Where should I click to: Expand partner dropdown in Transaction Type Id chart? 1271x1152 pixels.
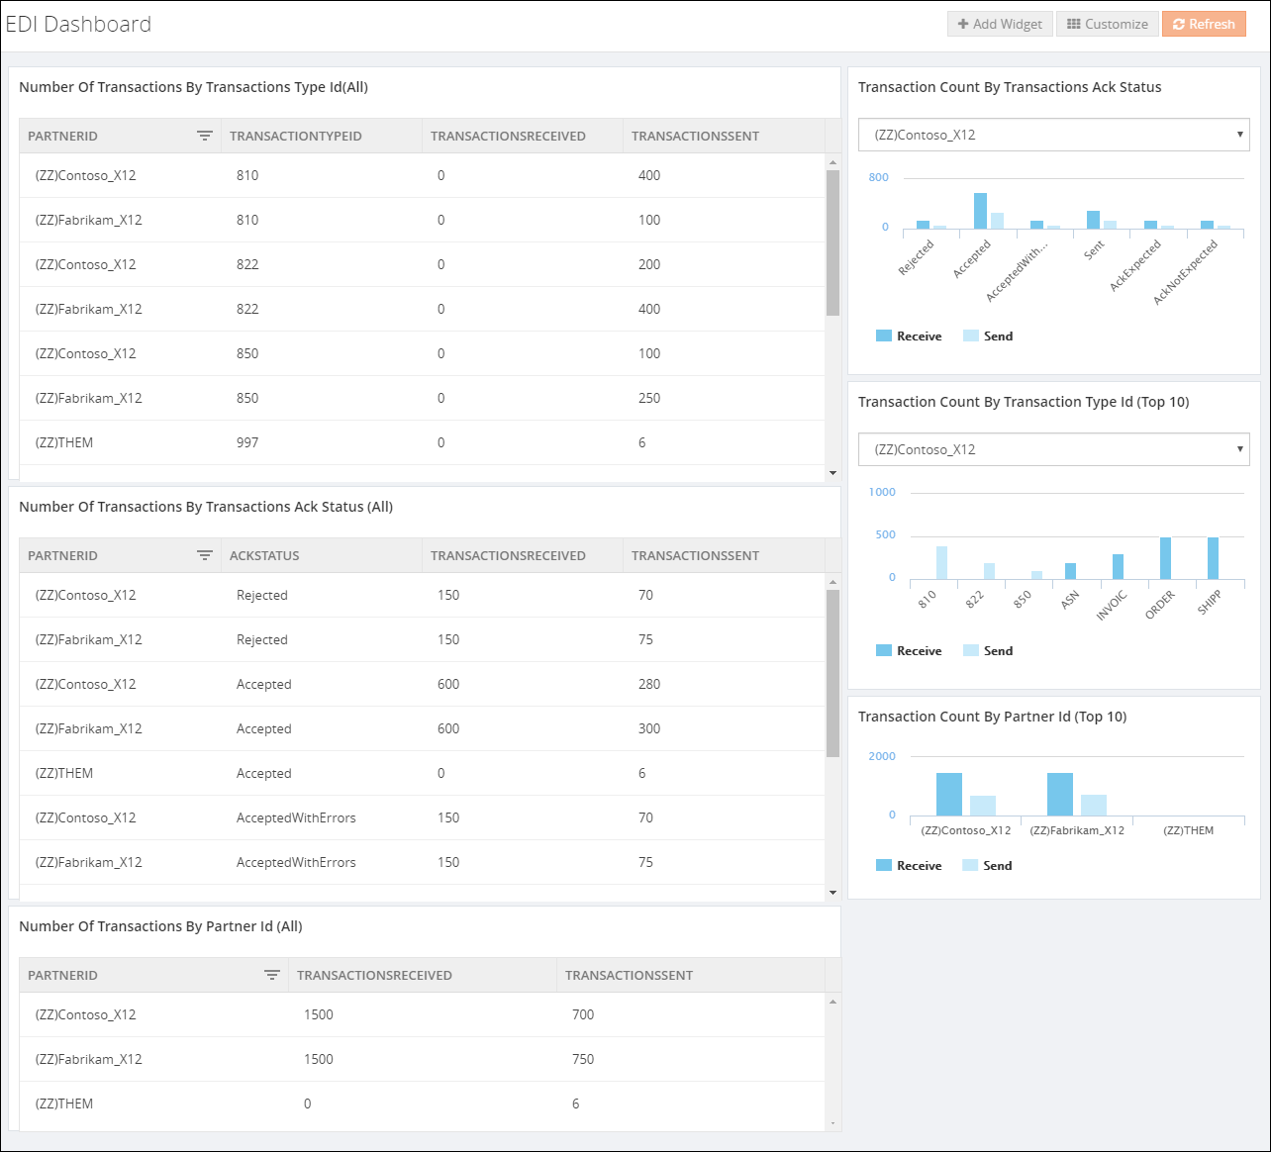[1054, 449]
